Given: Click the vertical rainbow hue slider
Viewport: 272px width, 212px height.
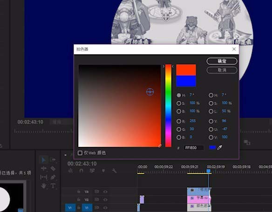Looking at the screenshot, I should click(x=168, y=106).
